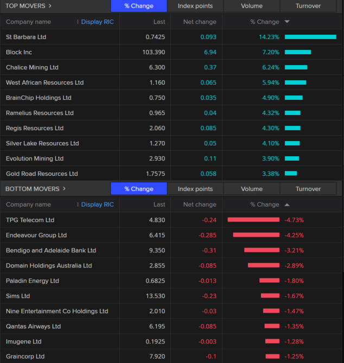Image resolution: width=344 pixels, height=363 pixels.
Task: Open the Turnover tab in Bottom Movers
Action: click(308, 189)
